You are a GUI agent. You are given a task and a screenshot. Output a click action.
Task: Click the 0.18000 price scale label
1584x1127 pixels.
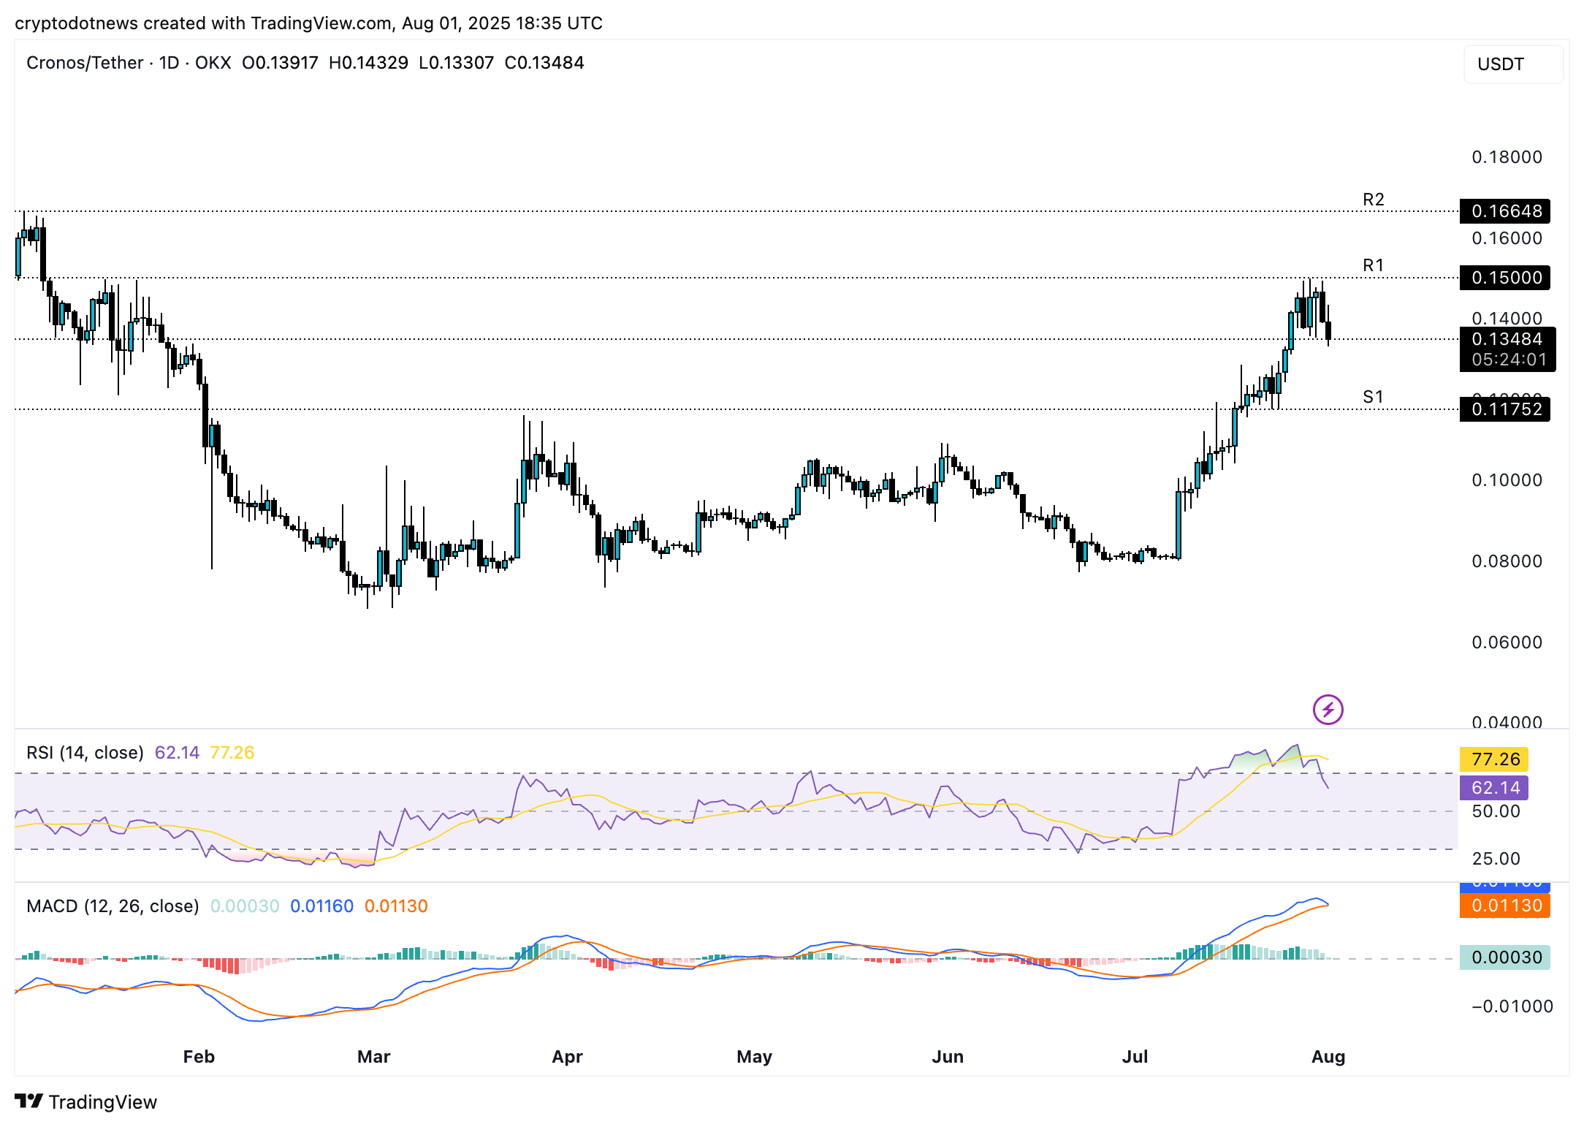pyautogui.click(x=1507, y=157)
